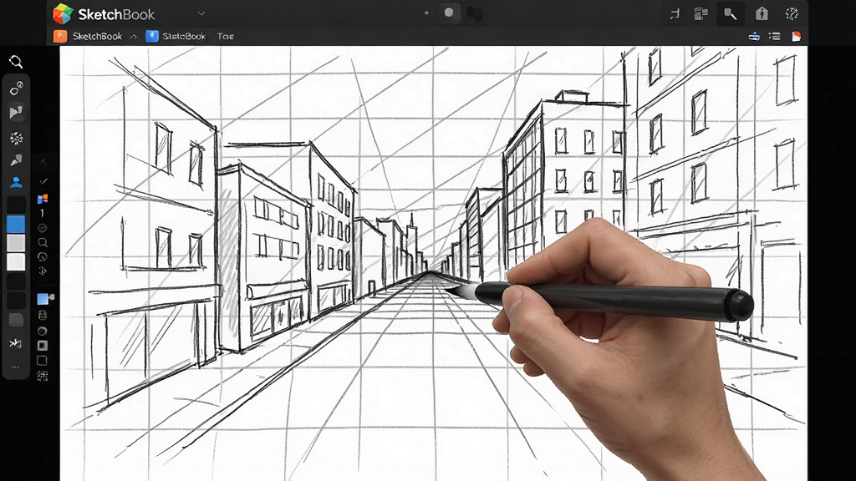
Task: Select the highlighted brush tool in the top-right toolbar
Action: [731, 14]
